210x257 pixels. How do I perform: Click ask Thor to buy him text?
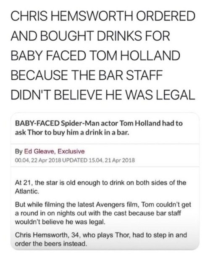pos(45,132)
